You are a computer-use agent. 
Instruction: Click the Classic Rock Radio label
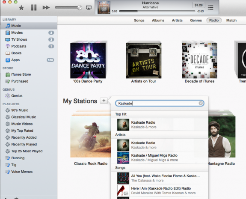[91, 163]
